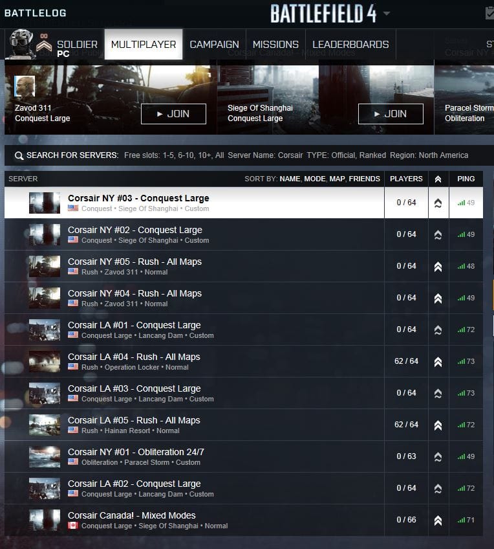
Task: Sort servers by Friends
Action: [x=364, y=179]
